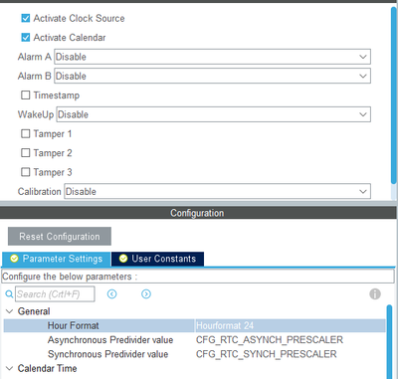Click Parameter Settings green check icon
Image resolution: width=398 pixels, height=379 pixels.
tap(14, 259)
